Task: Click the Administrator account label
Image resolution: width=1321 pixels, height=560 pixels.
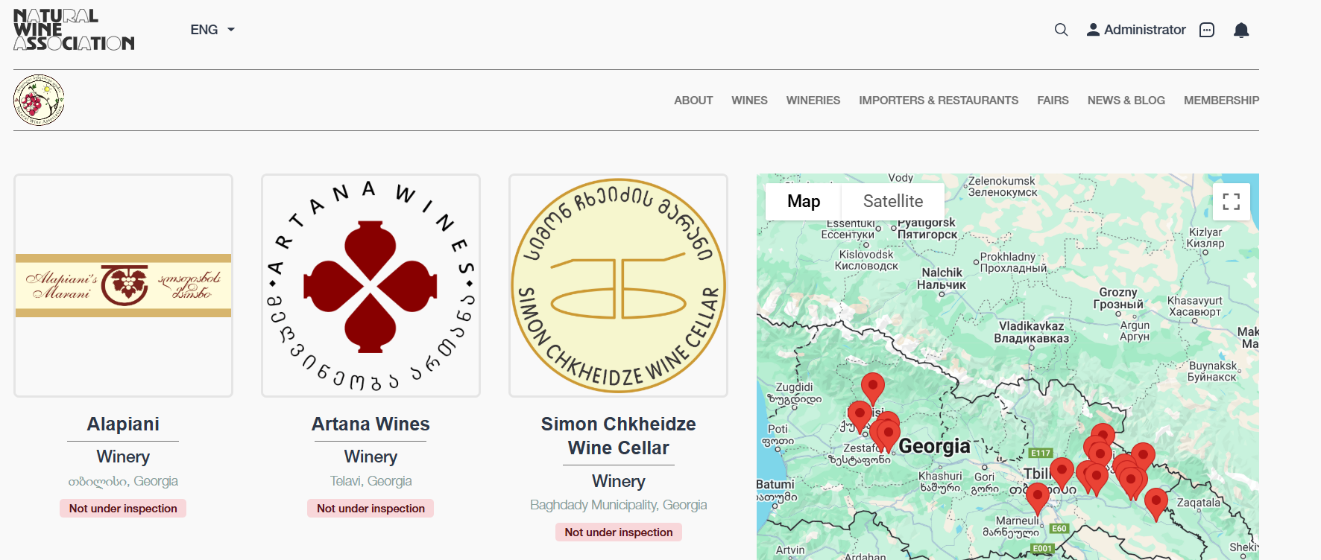Action: pyautogui.click(x=1144, y=30)
